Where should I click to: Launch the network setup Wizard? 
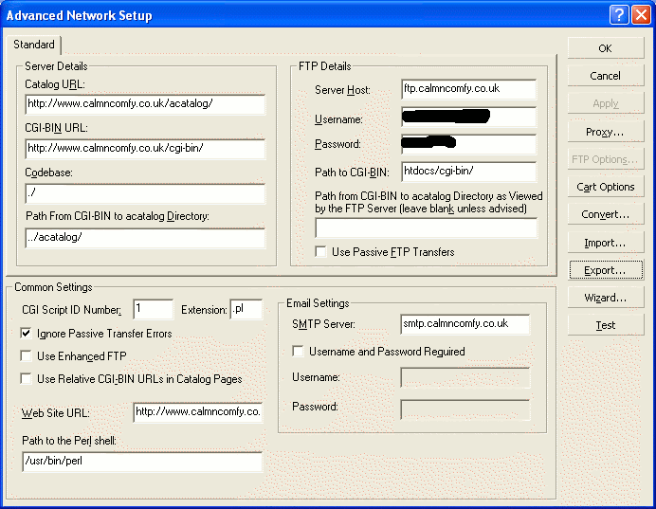[x=605, y=298]
